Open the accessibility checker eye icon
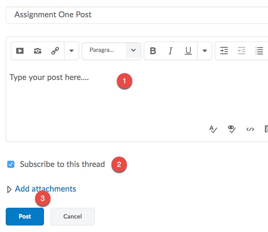Image resolution: width=268 pixels, height=232 pixels. [231, 129]
